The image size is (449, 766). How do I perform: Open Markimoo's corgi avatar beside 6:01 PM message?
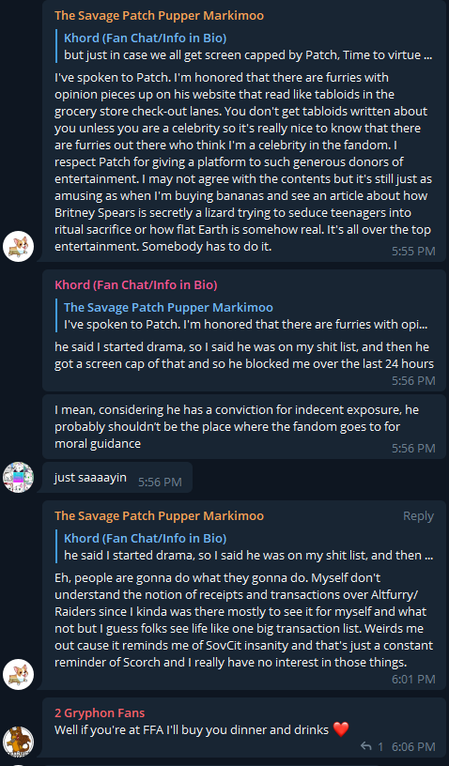tap(18, 675)
